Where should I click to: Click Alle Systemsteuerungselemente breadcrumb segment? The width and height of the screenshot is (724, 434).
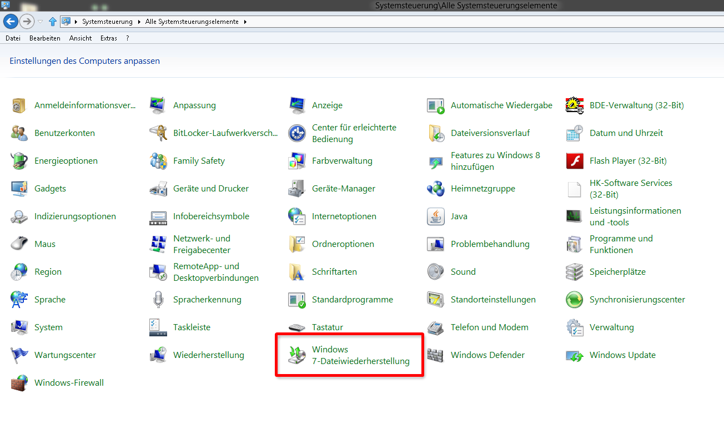tap(192, 22)
